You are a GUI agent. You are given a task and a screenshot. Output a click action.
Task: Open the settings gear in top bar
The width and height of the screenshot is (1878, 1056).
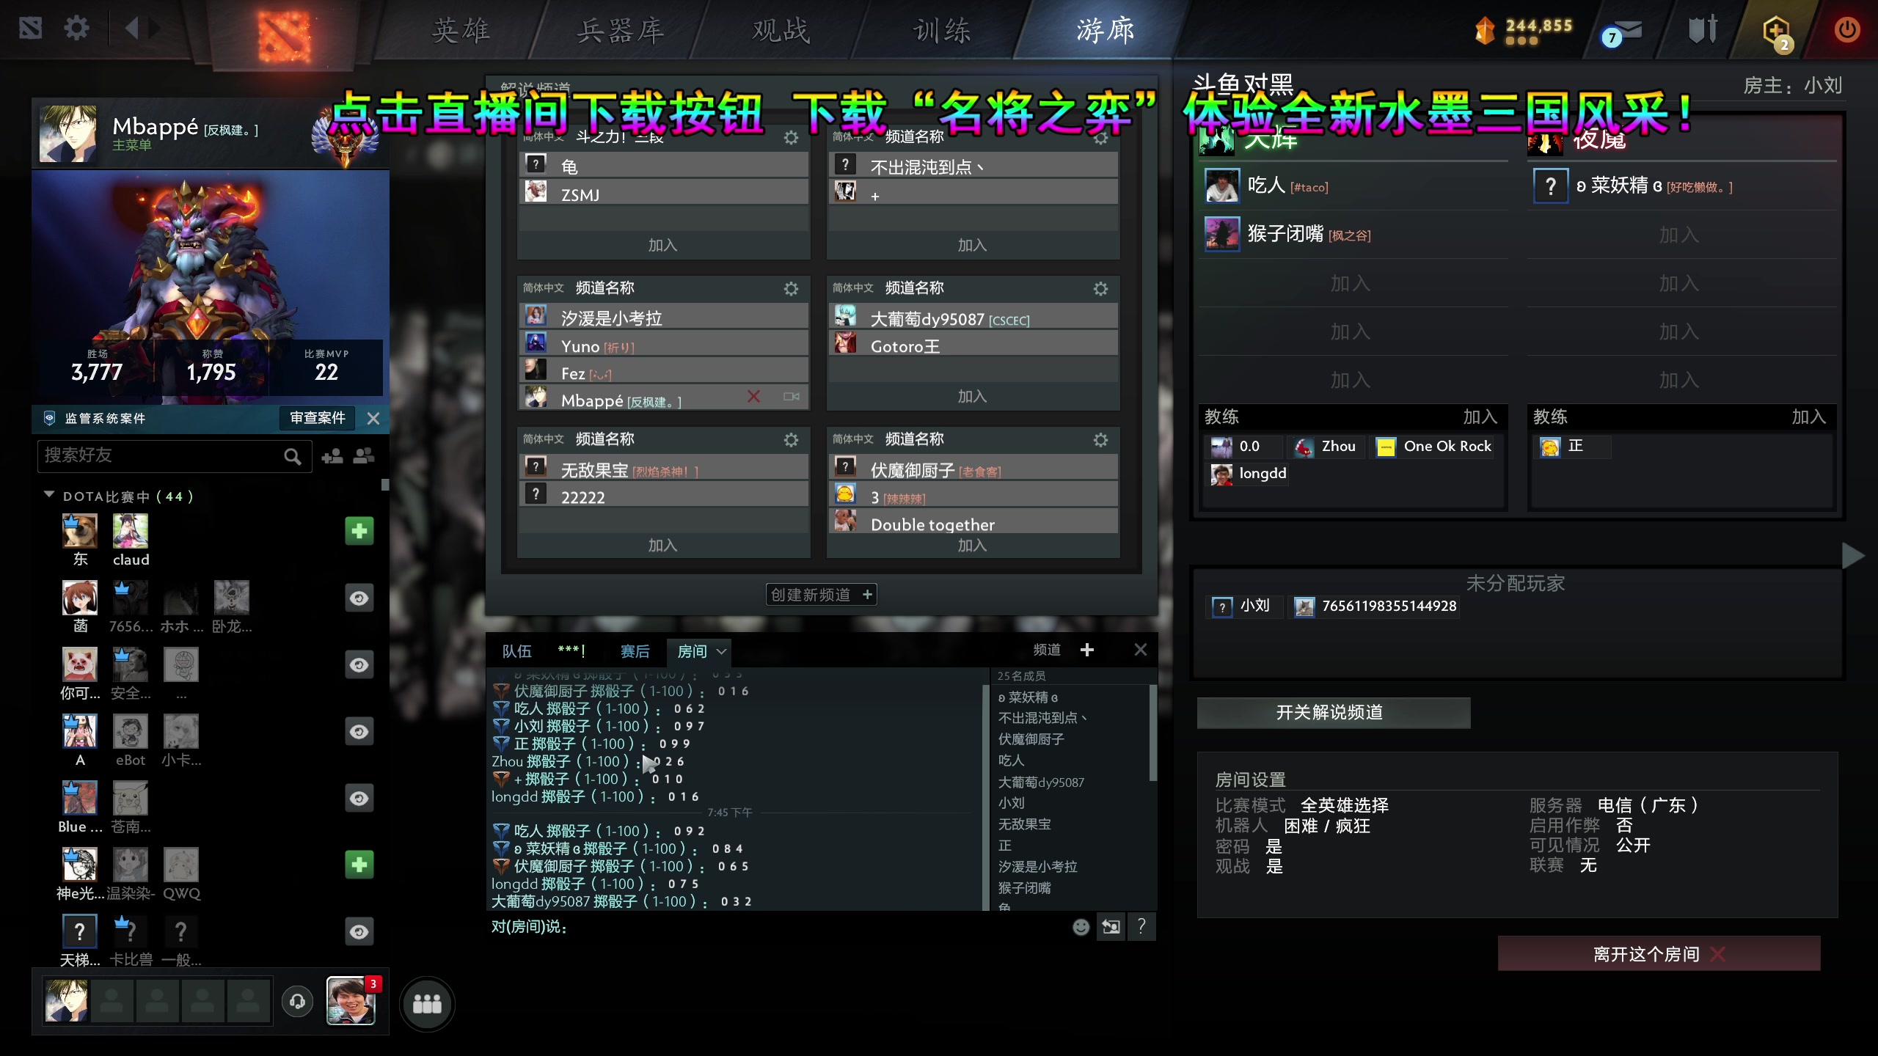tap(76, 29)
